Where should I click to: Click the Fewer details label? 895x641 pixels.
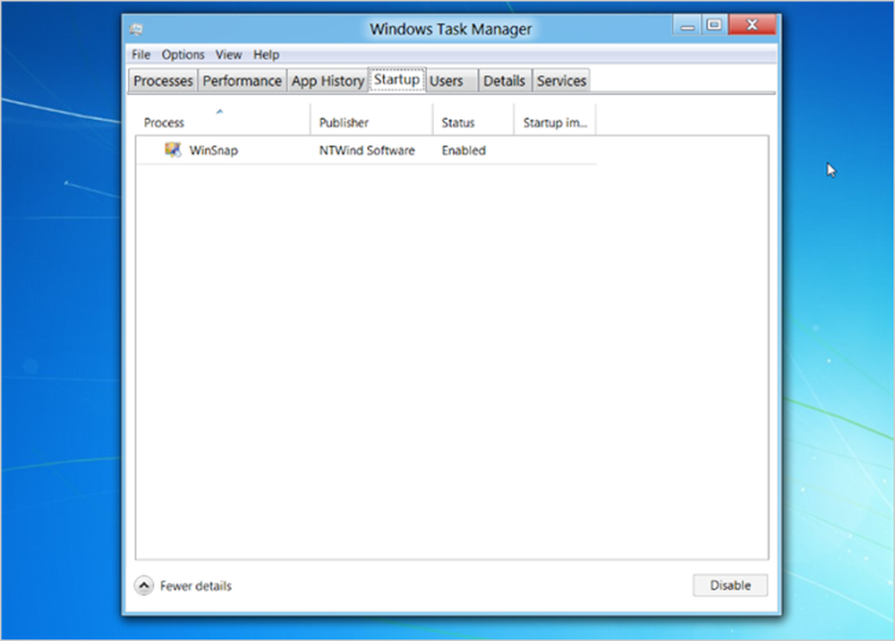pyautogui.click(x=196, y=586)
